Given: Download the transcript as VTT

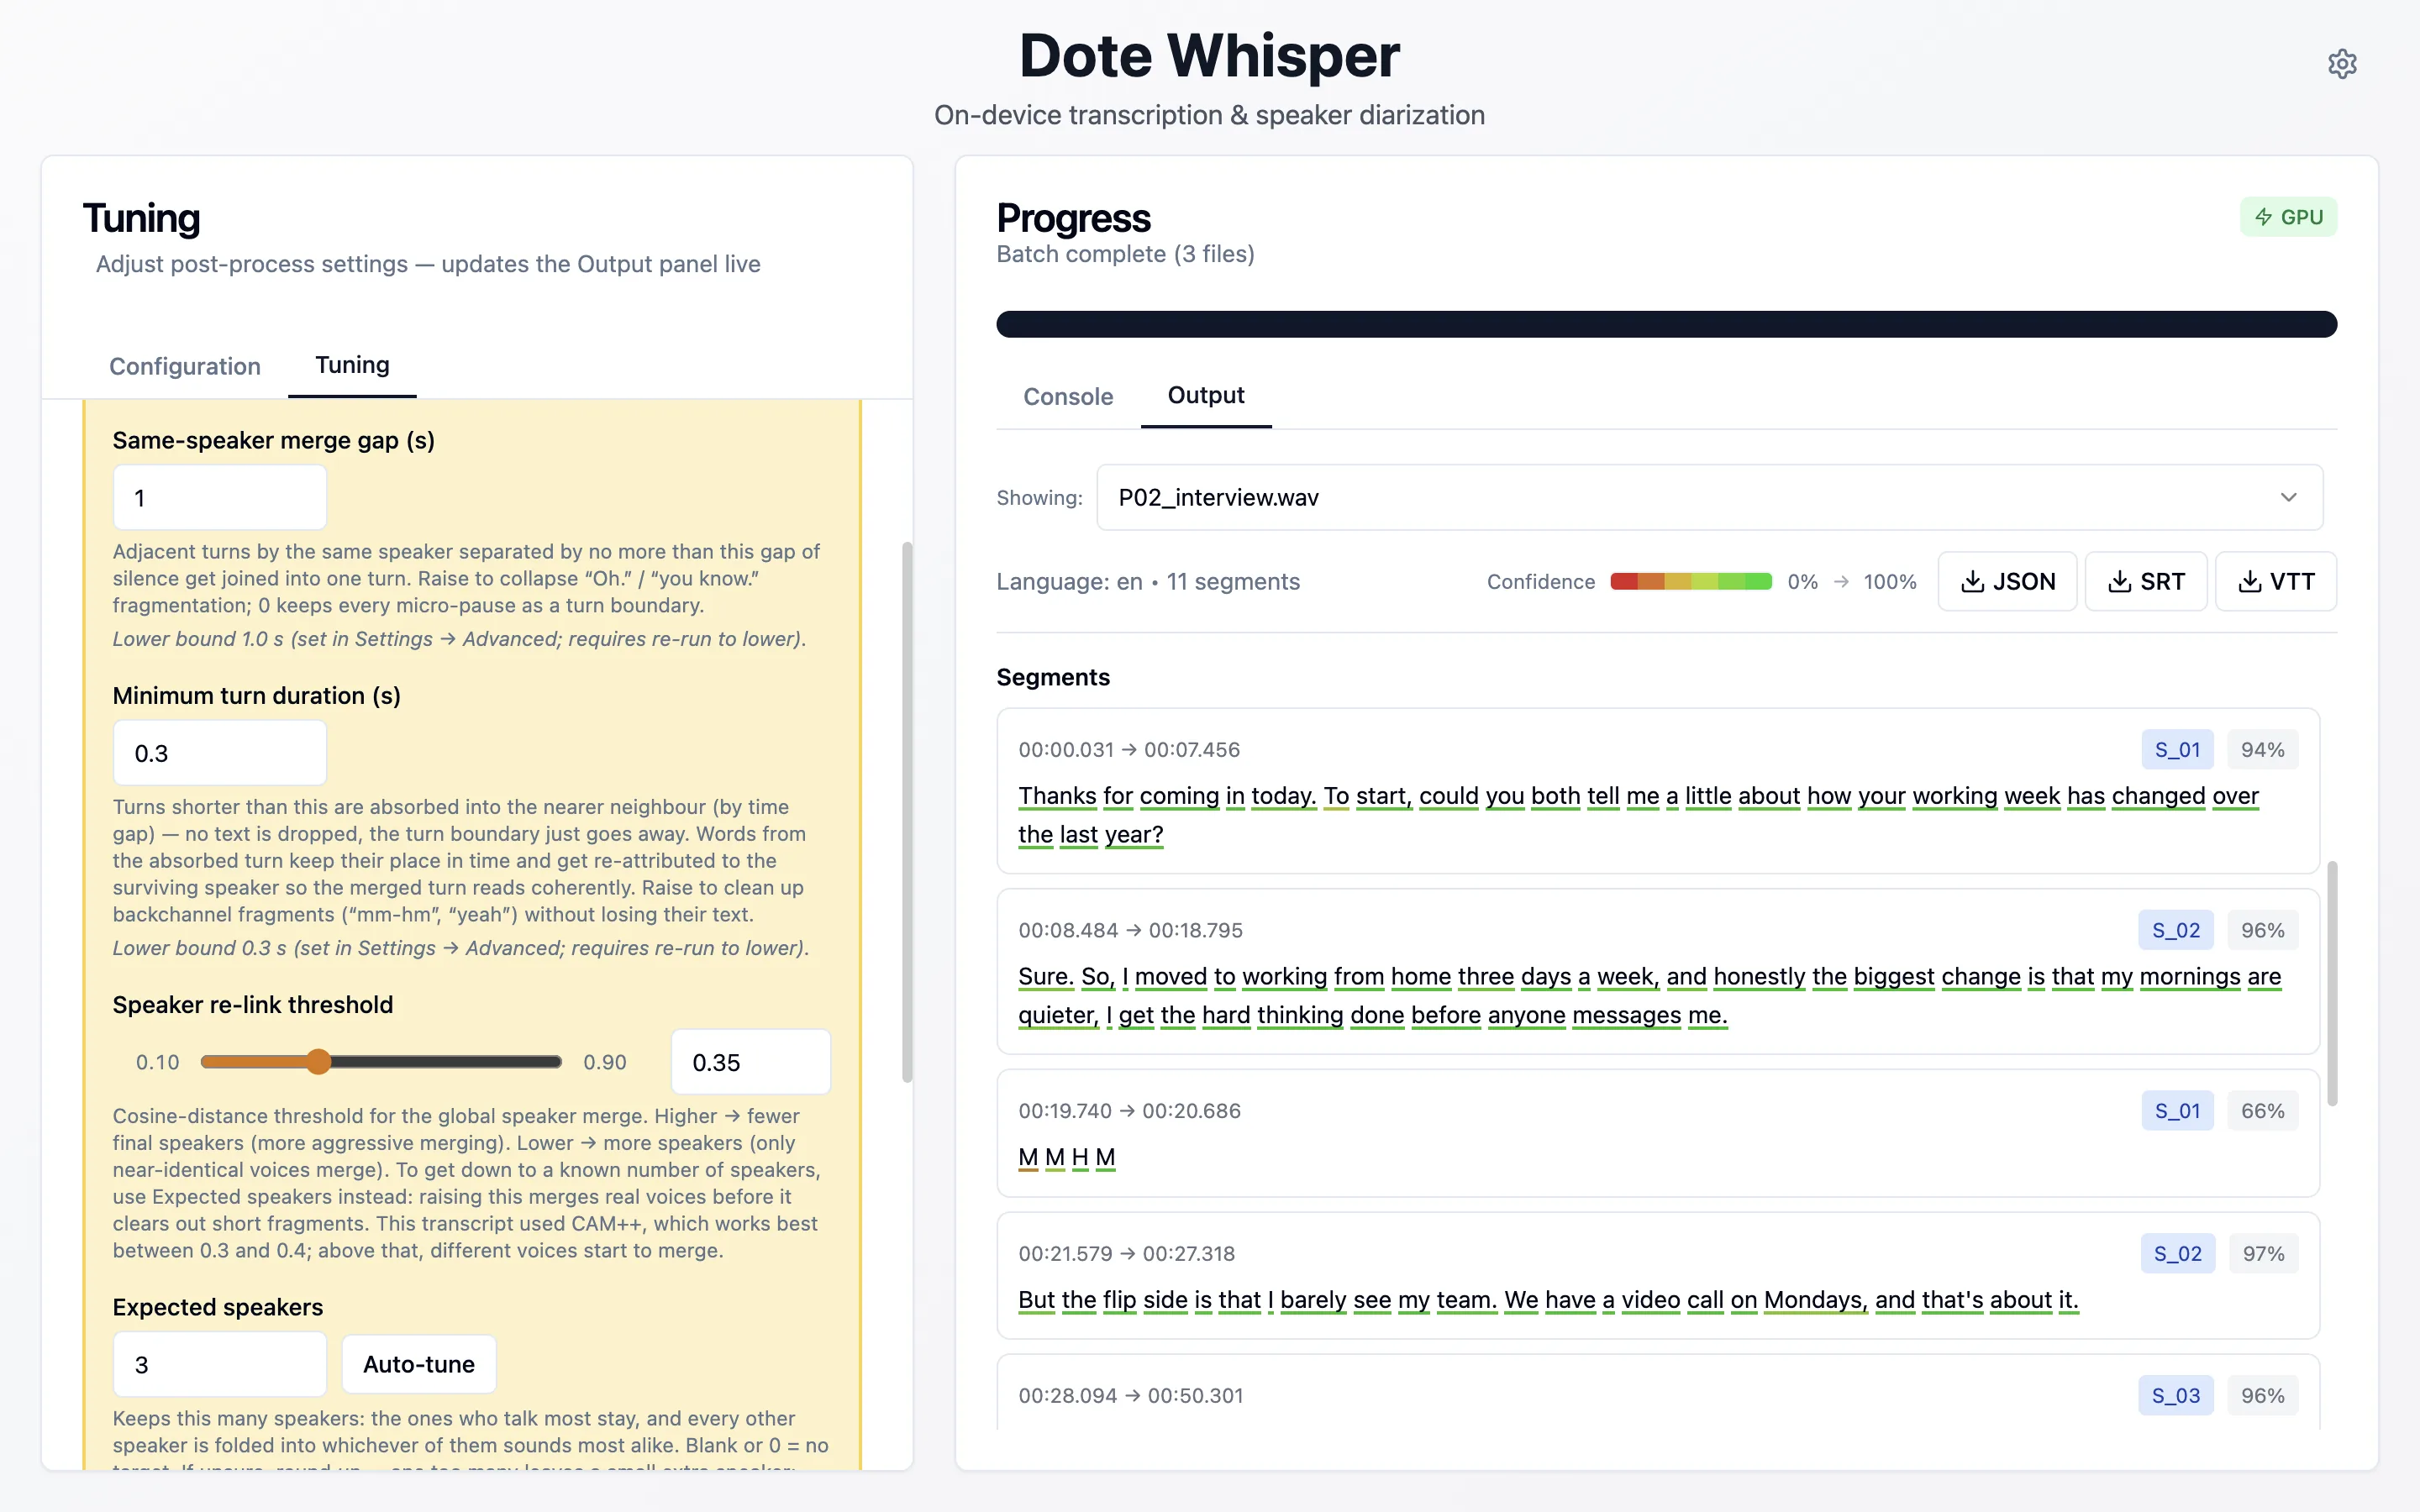Looking at the screenshot, I should [x=2275, y=581].
